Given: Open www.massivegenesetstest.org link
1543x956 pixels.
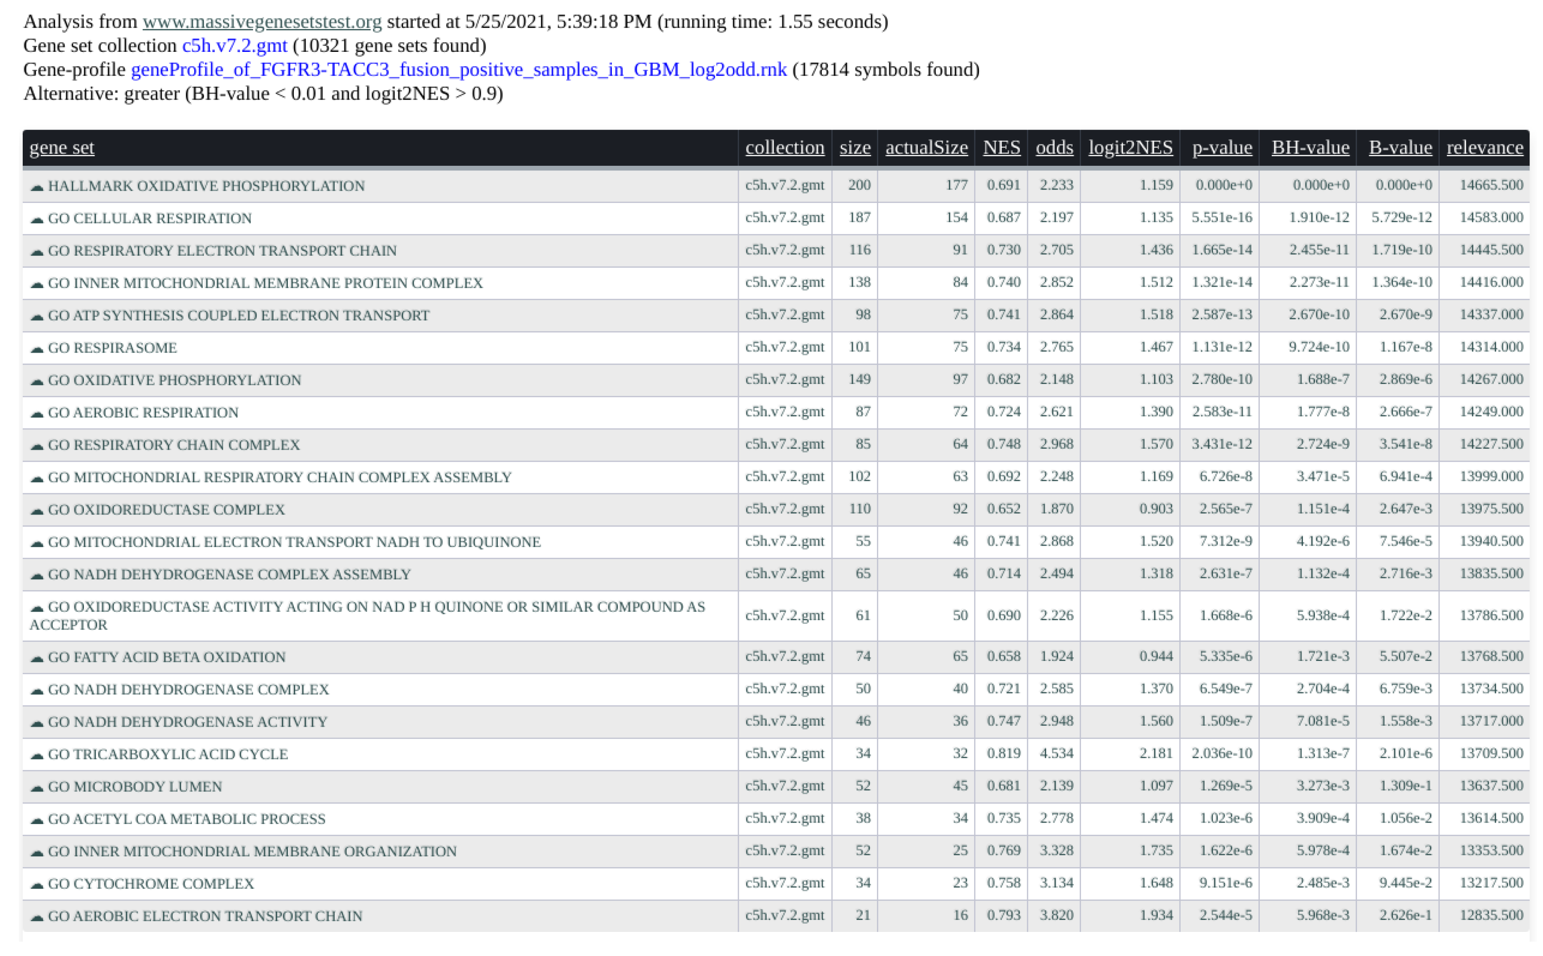Looking at the screenshot, I should (x=262, y=21).
